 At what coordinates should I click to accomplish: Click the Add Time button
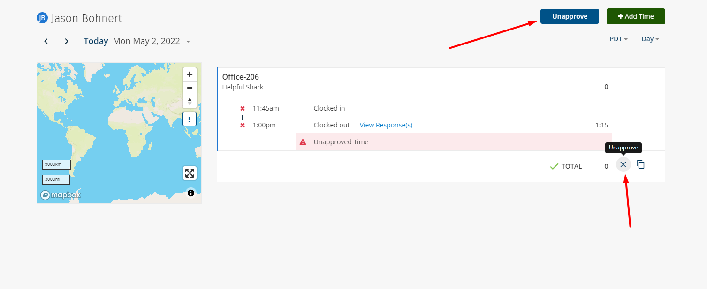[636, 16]
